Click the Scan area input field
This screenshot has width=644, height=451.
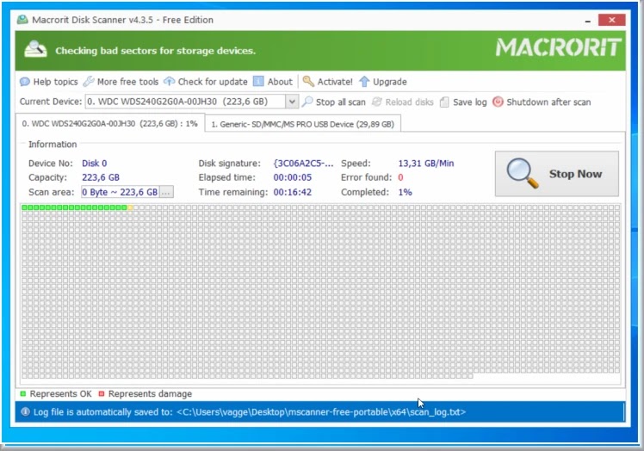(x=120, y=192)
